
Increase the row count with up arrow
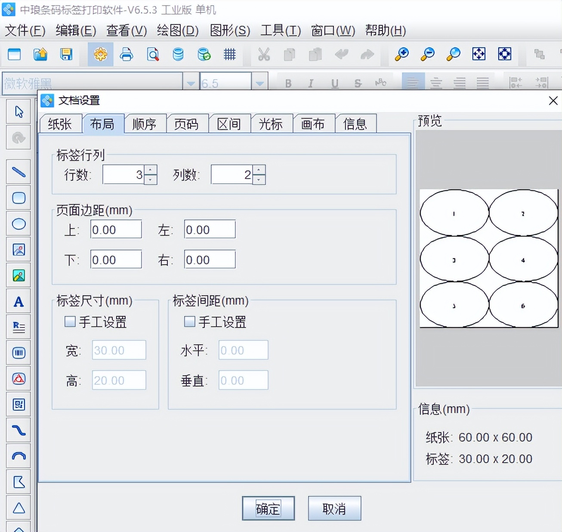151,170
